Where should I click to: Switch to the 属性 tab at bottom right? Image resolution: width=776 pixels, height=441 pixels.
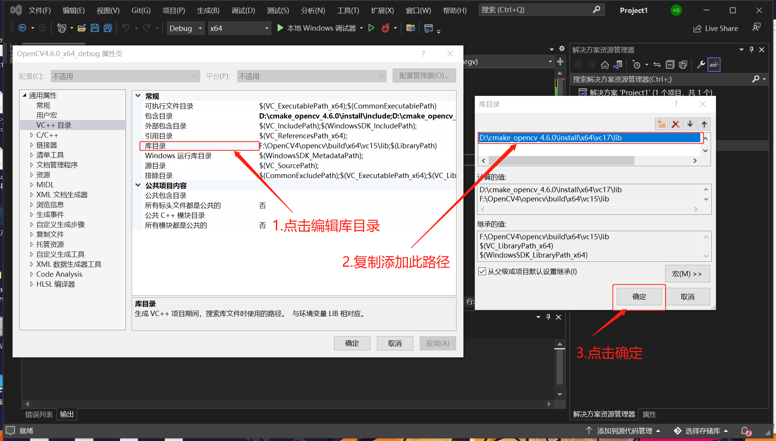(649, 414)
